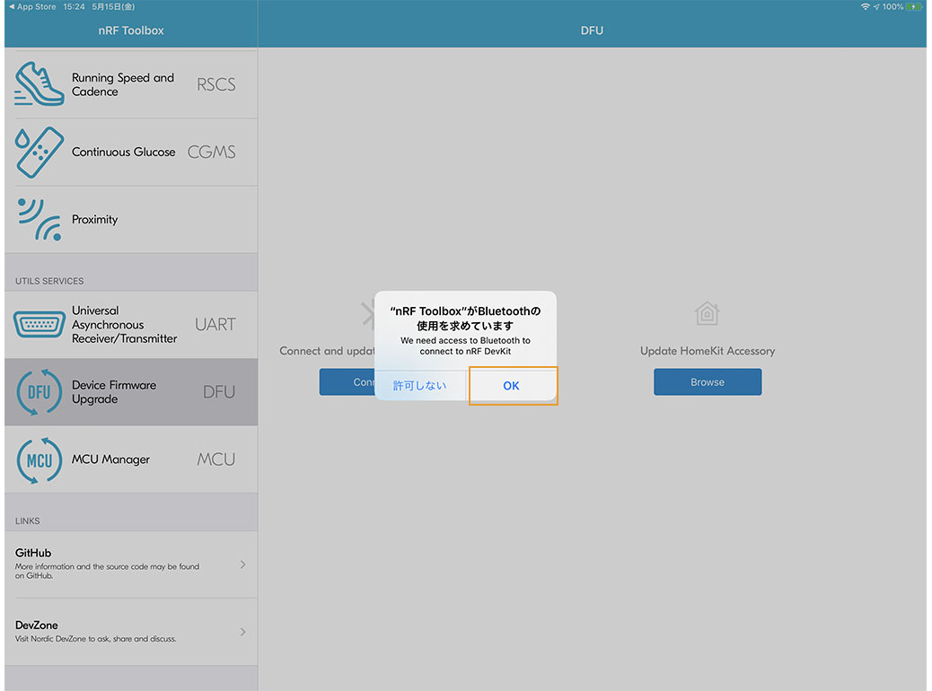Tap the running shoe icon
Screen dimensions: 932x691
40,83
